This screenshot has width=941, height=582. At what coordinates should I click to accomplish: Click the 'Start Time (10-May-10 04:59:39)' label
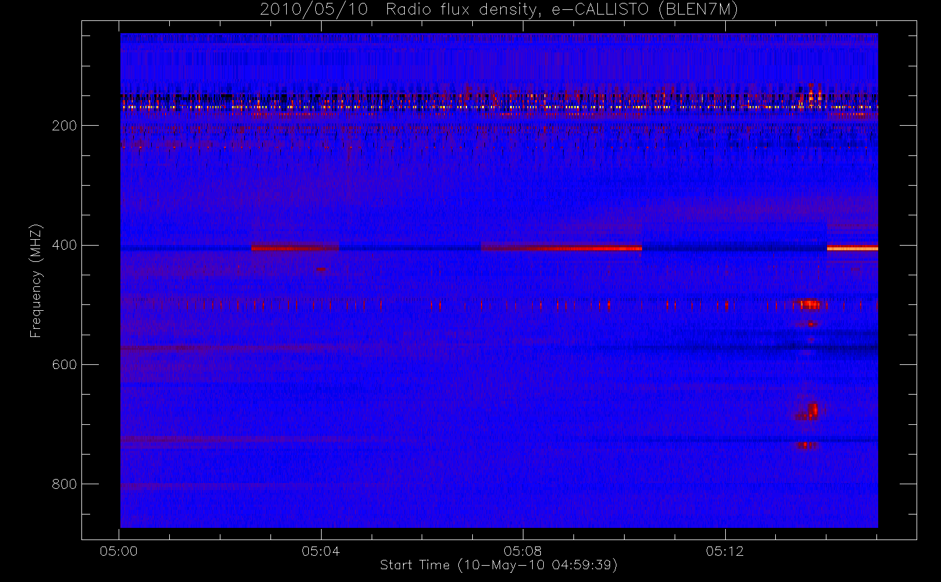(499, 565)
